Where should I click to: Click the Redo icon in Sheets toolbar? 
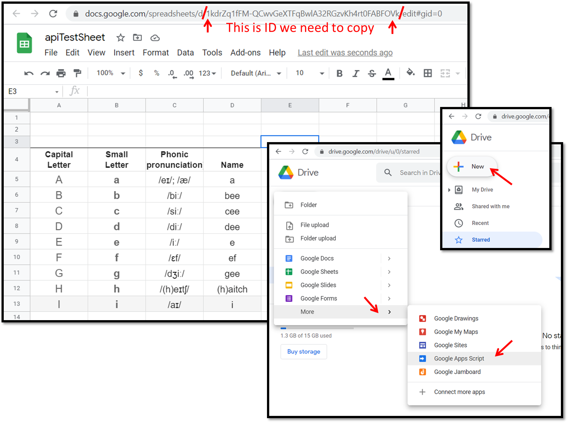click(45, 73)
